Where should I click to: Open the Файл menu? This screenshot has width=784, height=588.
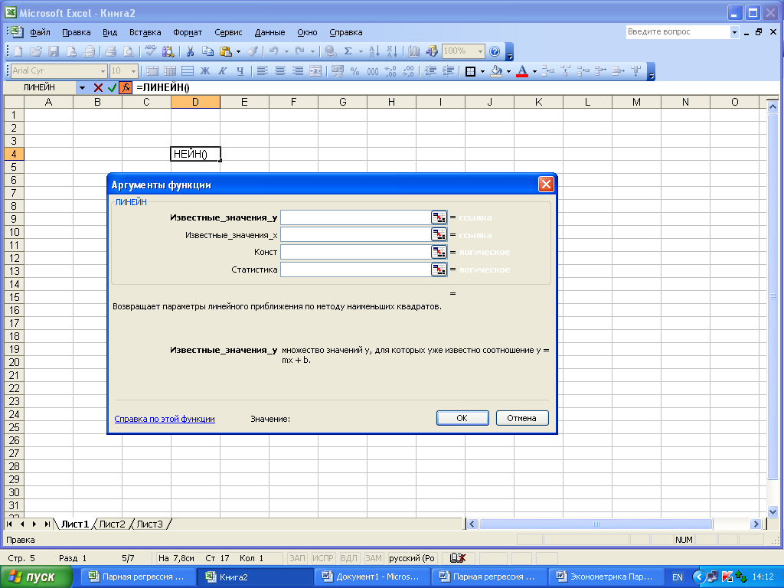tap(40, 32)
